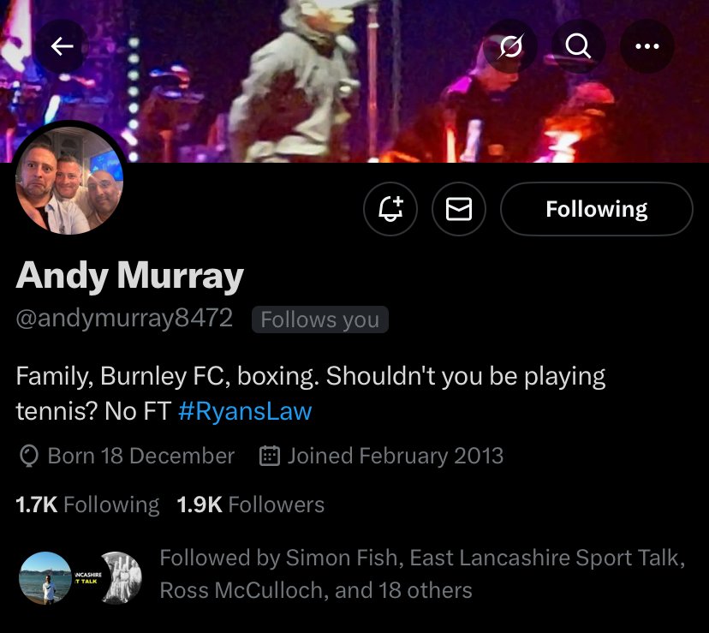Tap East Lancashire Sport Talk avatar
Screen dimensions: 709x633
pyautogui.click(x=86, y=578)
